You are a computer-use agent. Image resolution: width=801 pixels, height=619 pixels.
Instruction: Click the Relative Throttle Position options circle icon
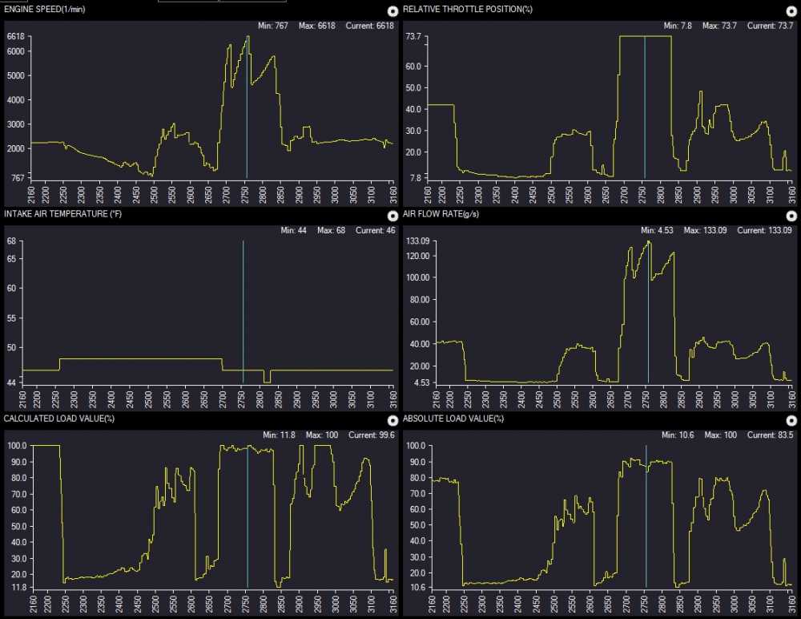[x=791, y=11]
